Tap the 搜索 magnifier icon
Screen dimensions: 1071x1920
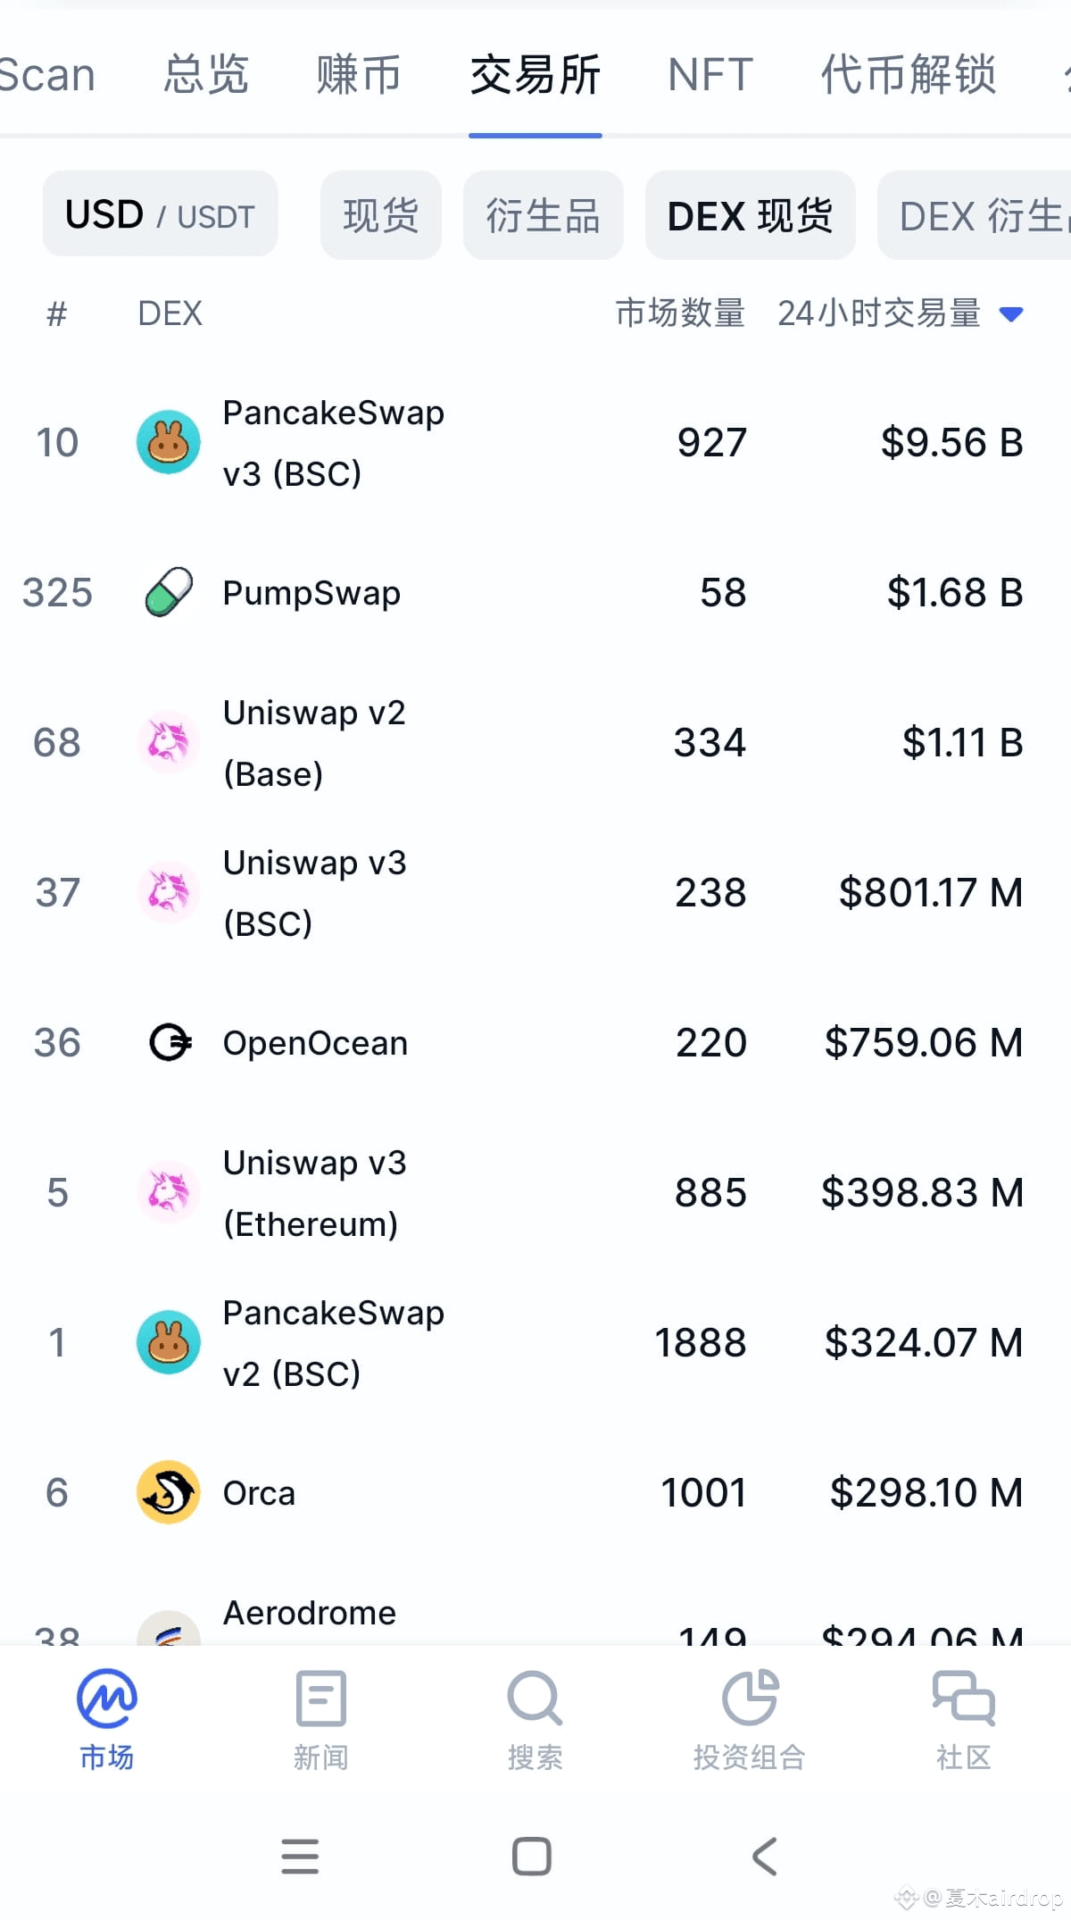click(x=535, y=1699)
